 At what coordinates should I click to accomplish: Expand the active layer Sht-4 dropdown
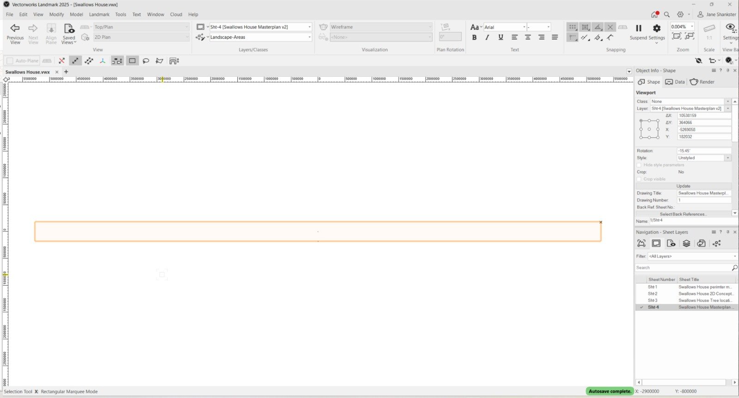pyautogui.click(x=309, y=27)
